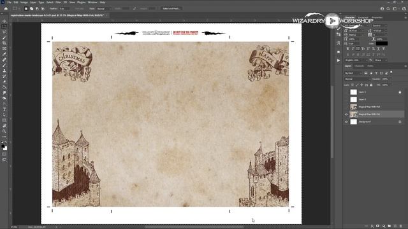Select the Brush tool

click(4, 65)
